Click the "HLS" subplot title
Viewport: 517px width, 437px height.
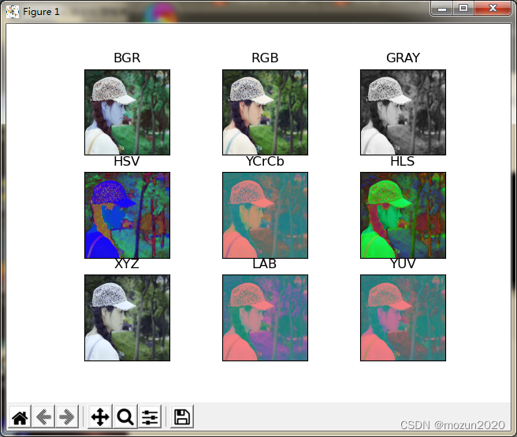(402, 161)
